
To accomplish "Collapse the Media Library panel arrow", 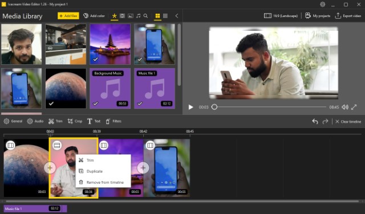I will (x=177, y=16).
